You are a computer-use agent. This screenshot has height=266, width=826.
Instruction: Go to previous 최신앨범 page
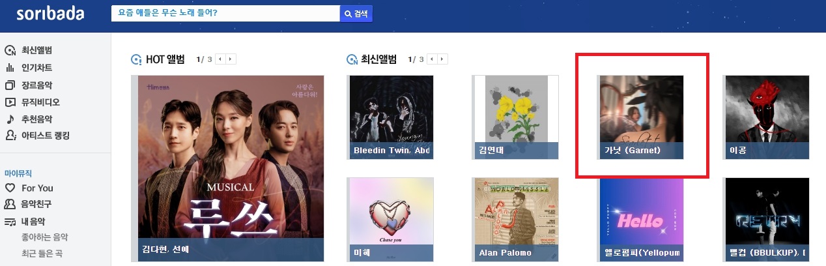433,59
